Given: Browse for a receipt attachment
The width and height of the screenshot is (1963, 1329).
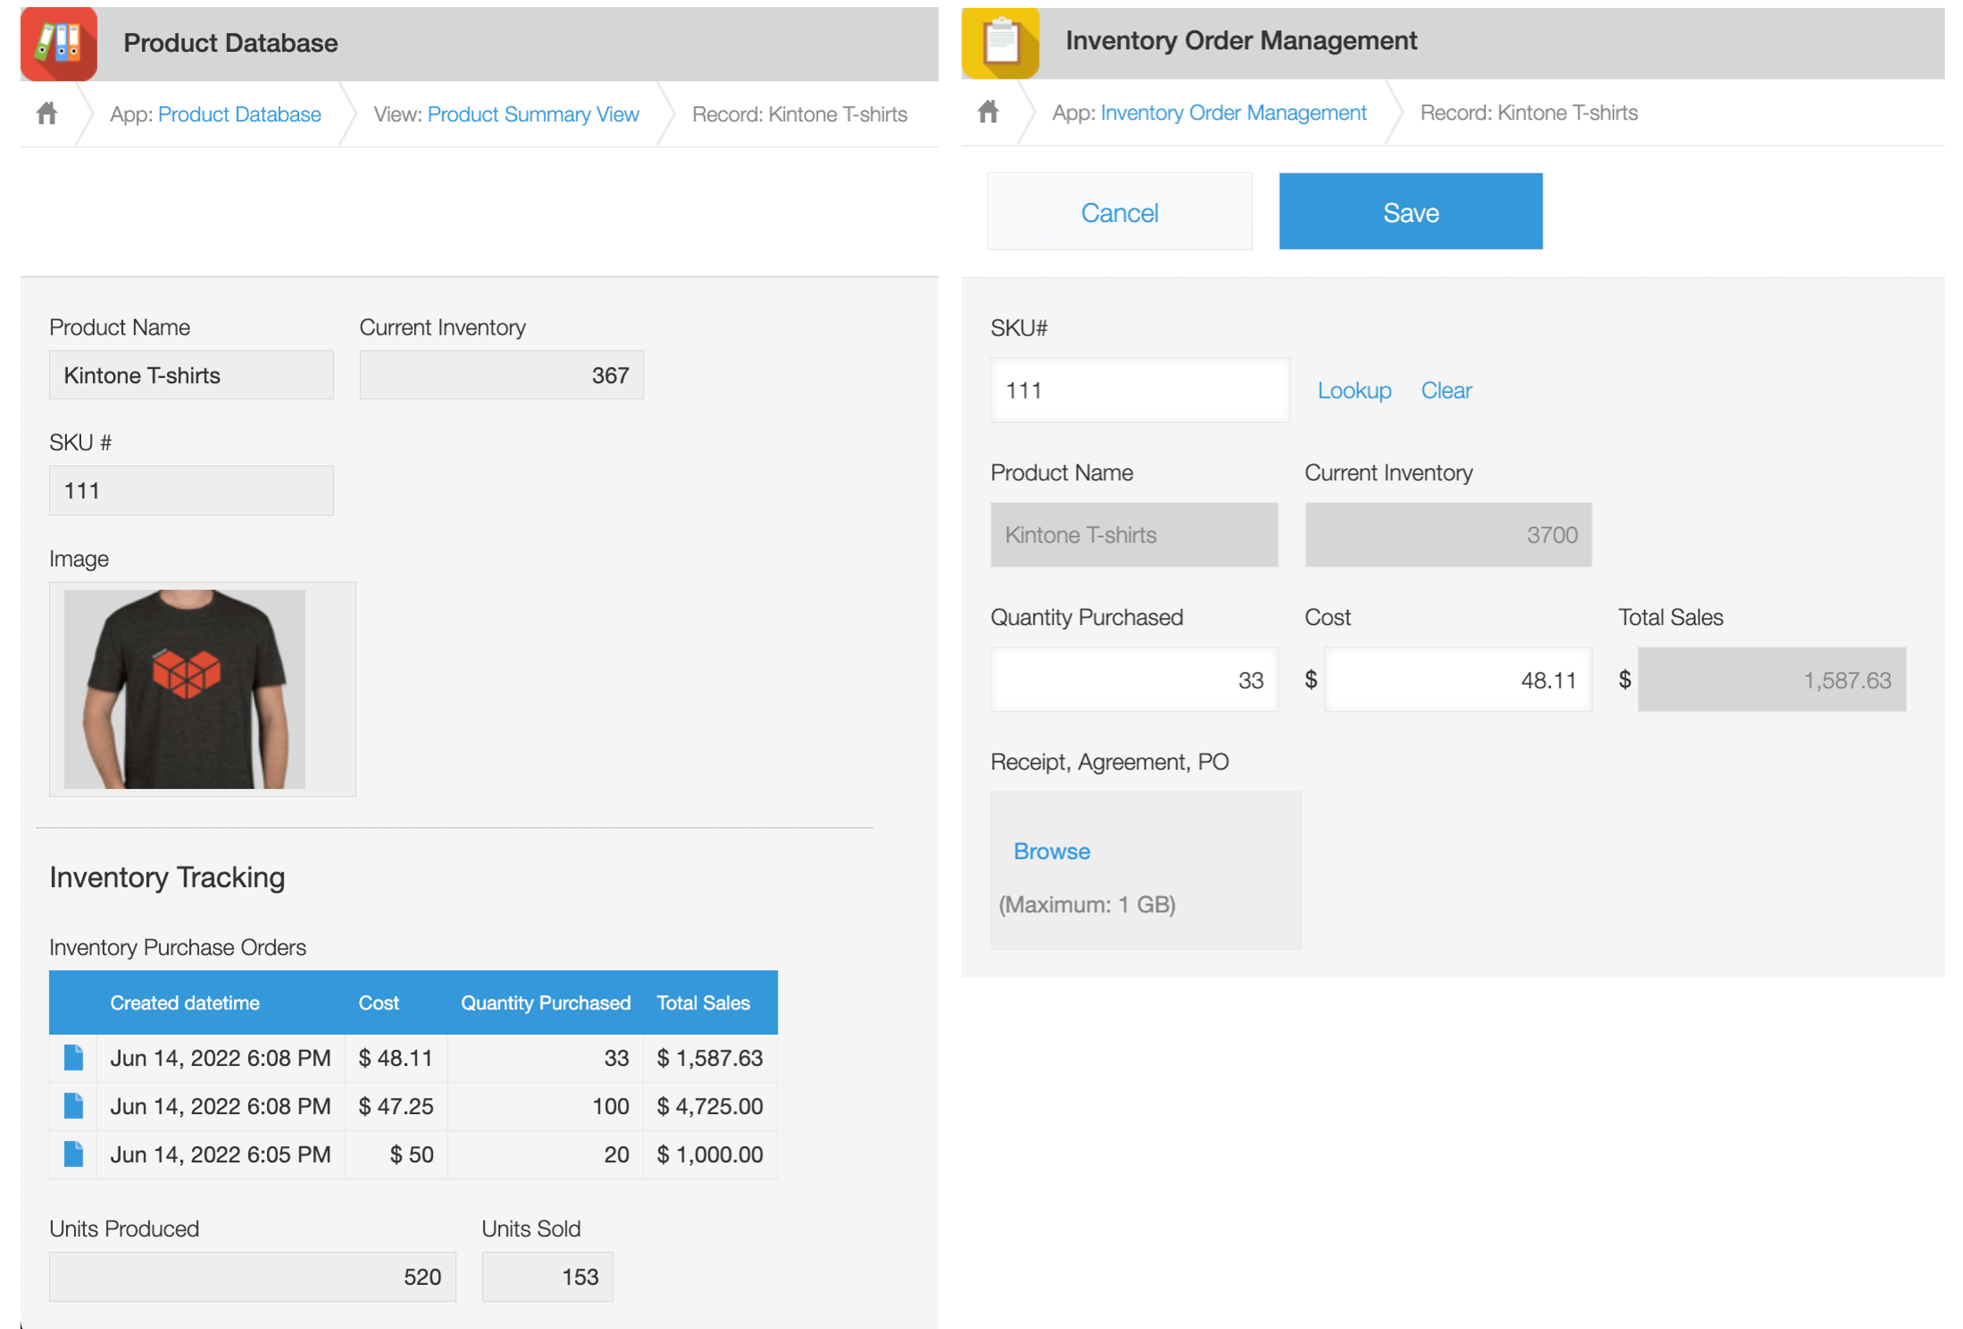Looking at the screenshot, I should [1052, 851].
